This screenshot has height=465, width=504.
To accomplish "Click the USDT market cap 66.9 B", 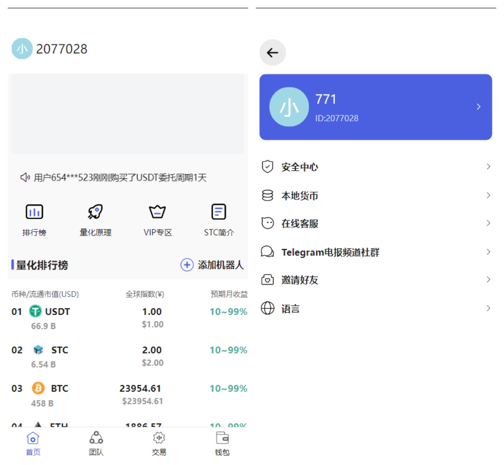I will coord(43,326).
